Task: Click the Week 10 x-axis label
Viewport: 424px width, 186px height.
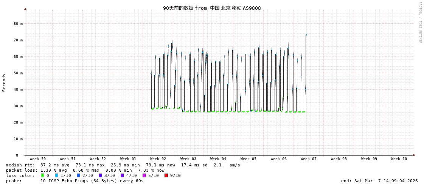Action: pyautogui.click(x=399, y=159)
